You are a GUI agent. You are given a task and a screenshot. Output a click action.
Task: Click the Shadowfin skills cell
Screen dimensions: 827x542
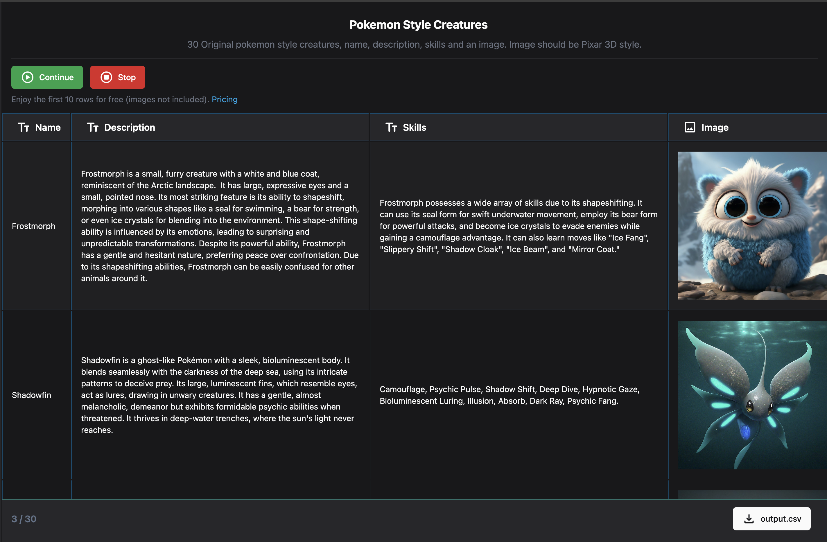pyautogui.click(x=510, y=395)
